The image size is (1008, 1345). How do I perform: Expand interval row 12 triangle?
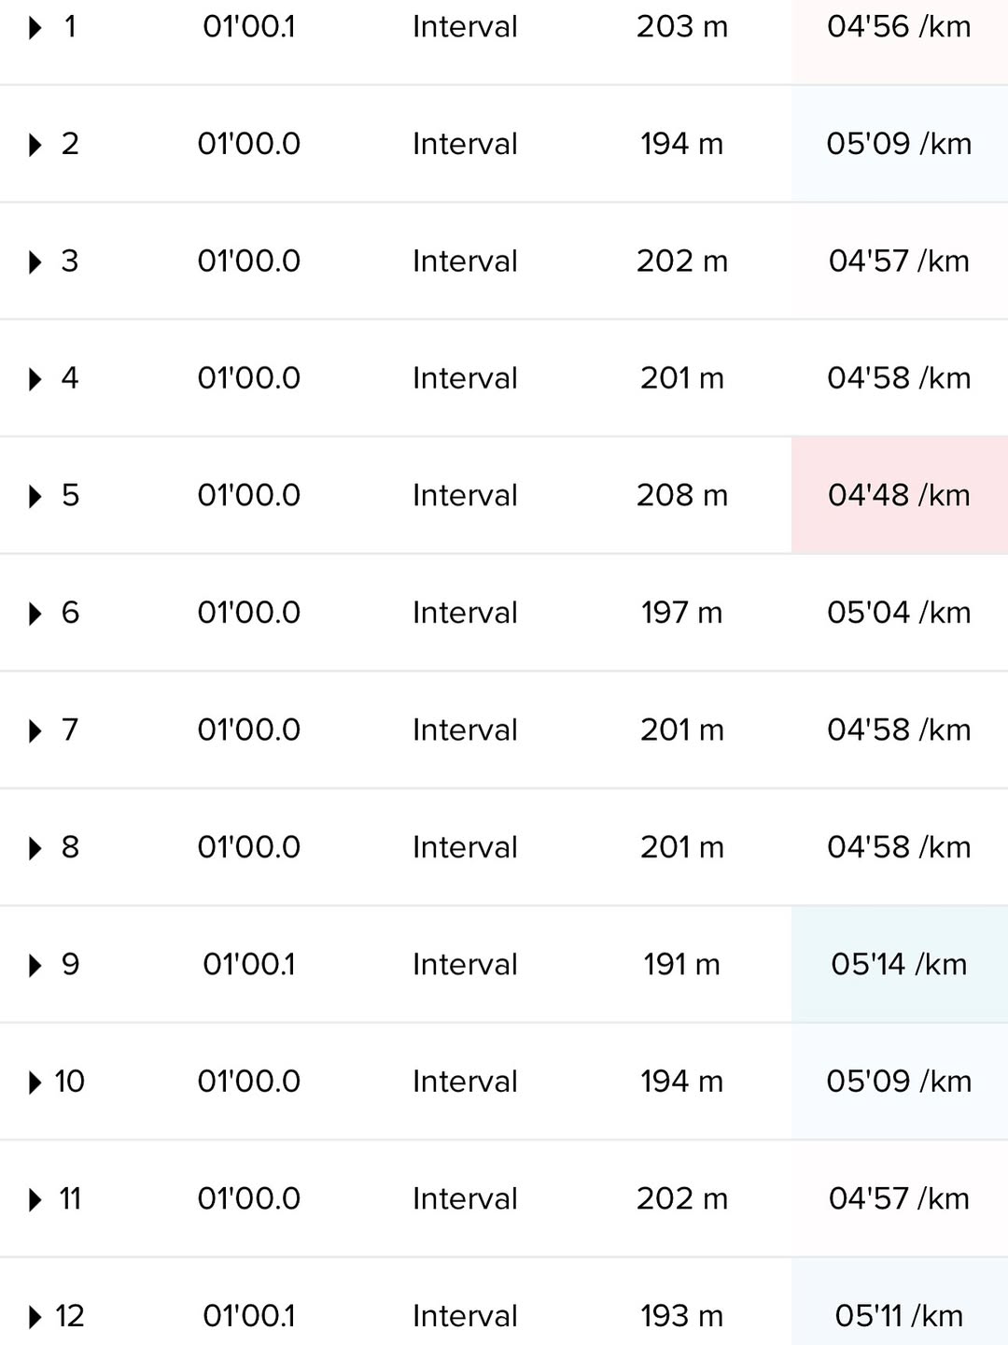[x=35, y=1317]
